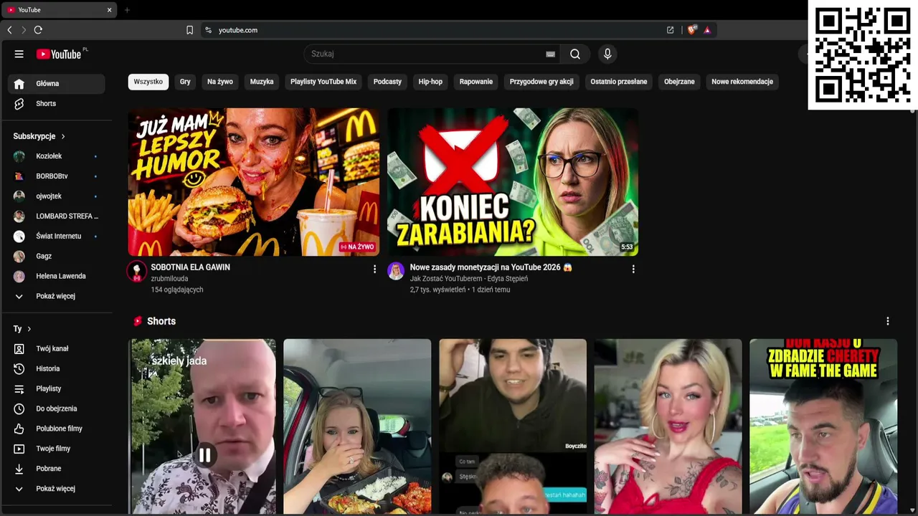Open Nowe zasady monetyzacji na YouTube 2026 title
This screenshot has width=918, height=516.
(491, 267)
